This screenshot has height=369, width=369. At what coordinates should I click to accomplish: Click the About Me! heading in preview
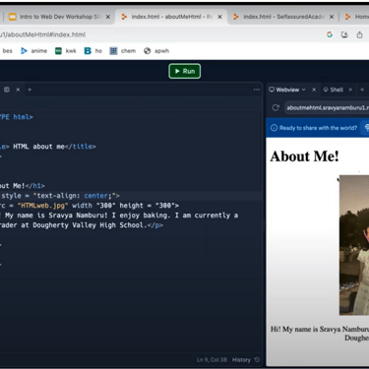304,156
